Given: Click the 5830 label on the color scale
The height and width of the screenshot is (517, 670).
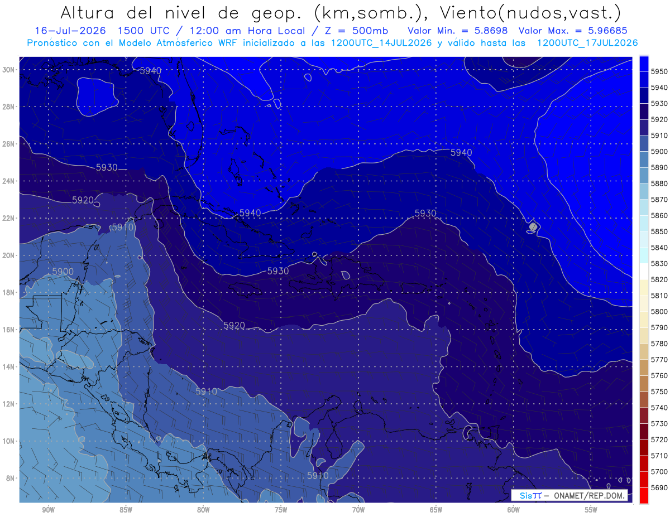Looking at the screenshot, I should point(659,263).
